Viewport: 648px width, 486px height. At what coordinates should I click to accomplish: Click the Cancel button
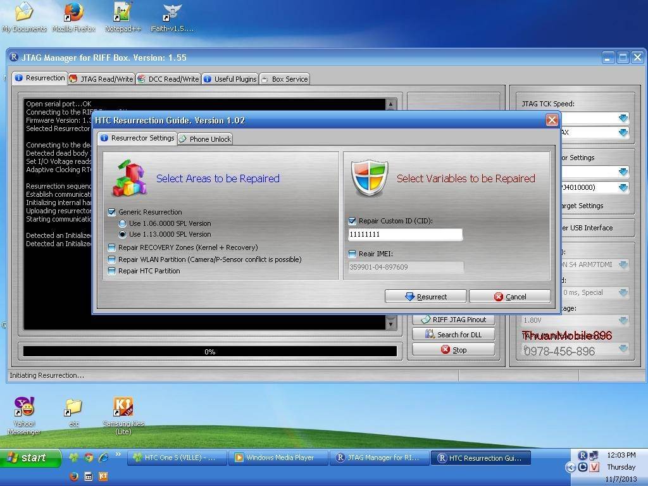[510, 297]
